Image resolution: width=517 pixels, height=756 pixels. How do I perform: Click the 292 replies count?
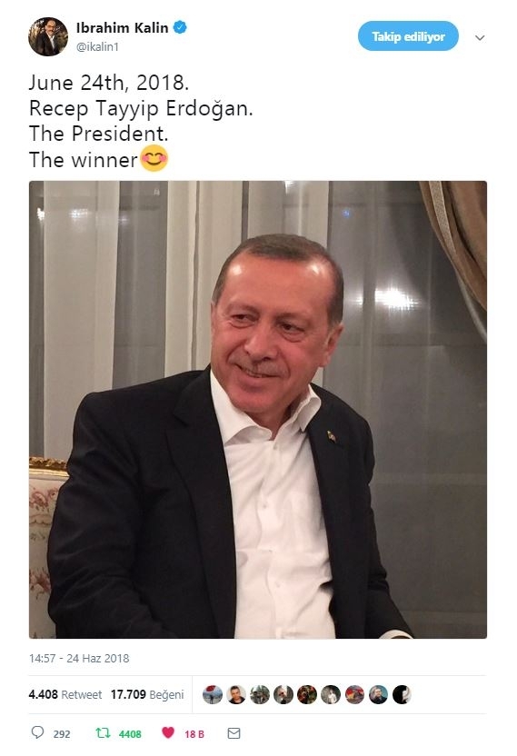point(62,734)
